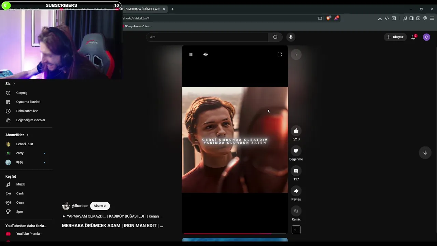Open the @lirarieae channel link
The height and width of the screenshot is (246, 437).
[80, 206]
